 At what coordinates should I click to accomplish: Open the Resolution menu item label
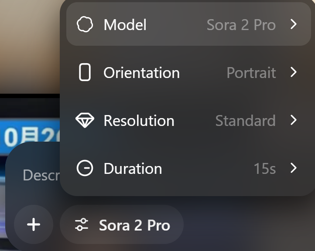pos(139,120)
